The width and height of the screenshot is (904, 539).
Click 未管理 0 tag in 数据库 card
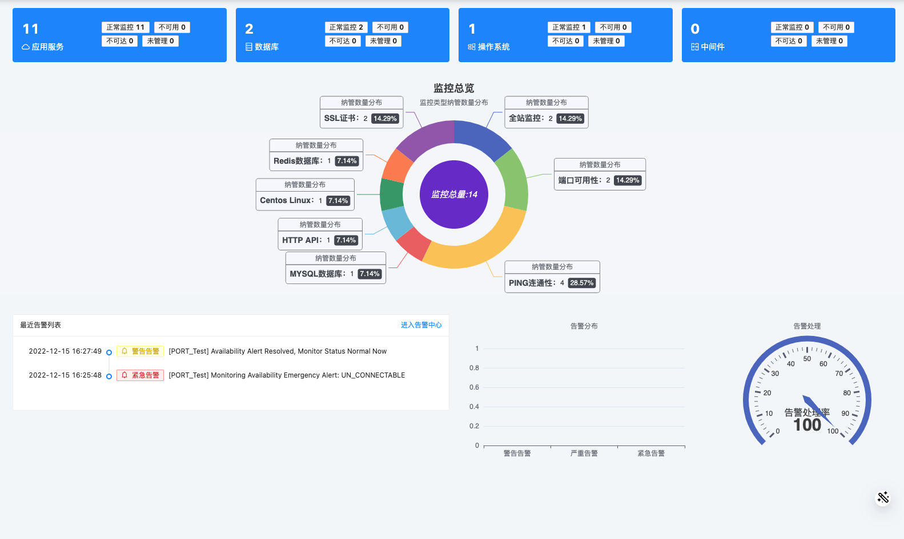pyautogui.click(x=383, y=41)
